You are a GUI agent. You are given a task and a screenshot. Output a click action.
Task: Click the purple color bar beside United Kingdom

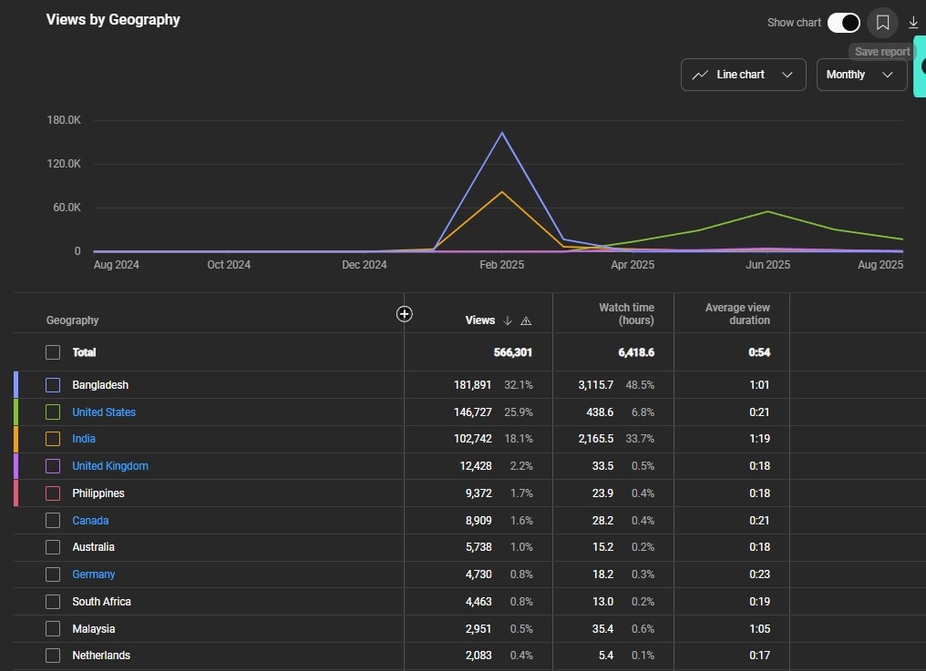tap(16, 466)
